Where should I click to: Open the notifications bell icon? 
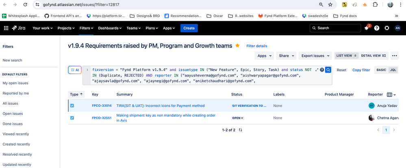[x=367, y=28]
